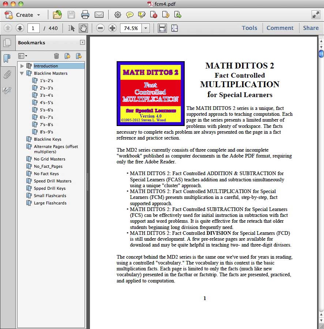Screen dimensions: 324x329
Task: Go to the next page arrow
Action: tap(20, 28)
